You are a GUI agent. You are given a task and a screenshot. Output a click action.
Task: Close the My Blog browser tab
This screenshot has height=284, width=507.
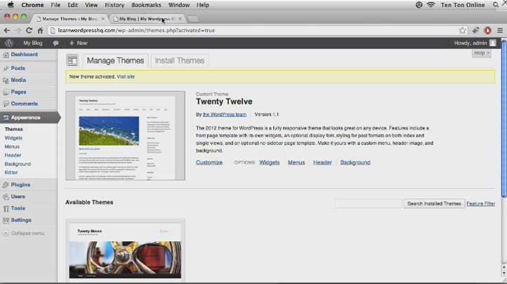pyautogui.click(x=180, y=19)
